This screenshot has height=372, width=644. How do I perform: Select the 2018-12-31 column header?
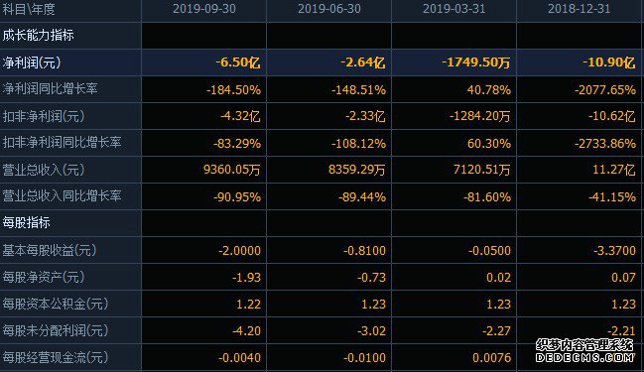[x=580, y=9]
